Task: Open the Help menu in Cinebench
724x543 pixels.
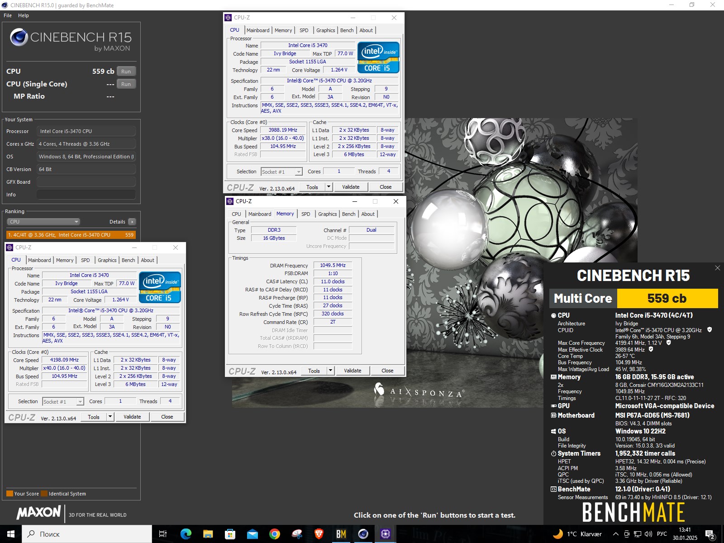Action: pyautogui.click(x=24, y=15)
